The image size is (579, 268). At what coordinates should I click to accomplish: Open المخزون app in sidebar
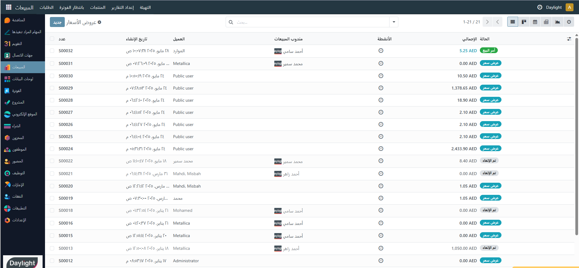18,138
